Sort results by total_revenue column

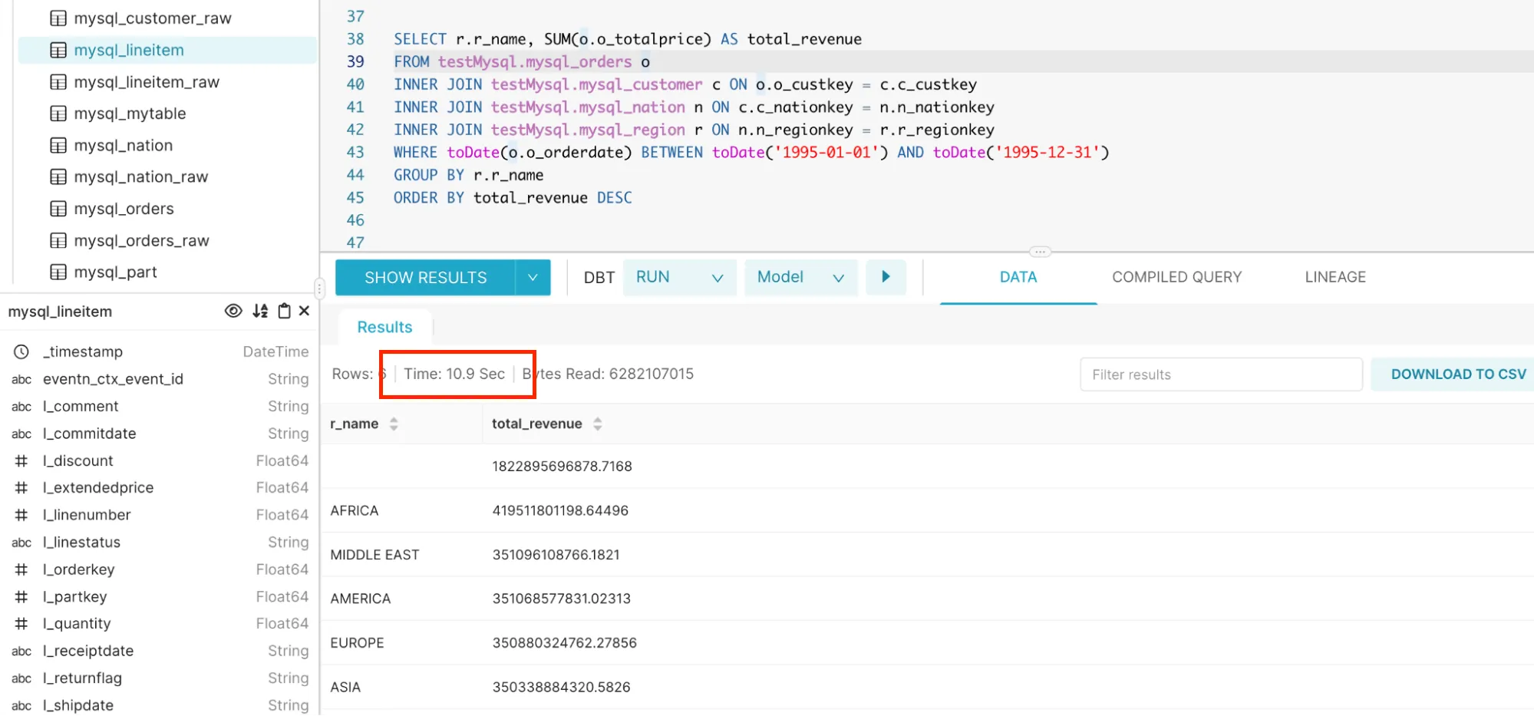coord(598,424)
